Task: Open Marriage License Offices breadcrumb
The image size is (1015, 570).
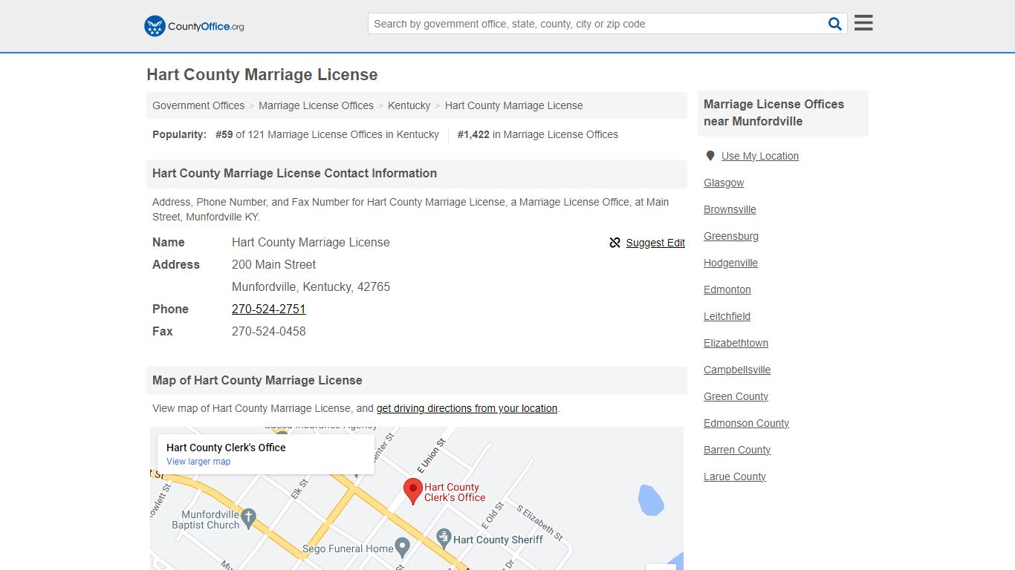Action: [x=316, y=105]
